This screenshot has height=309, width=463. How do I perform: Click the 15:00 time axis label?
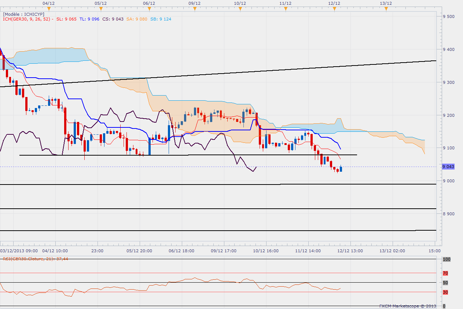(434, 251)
